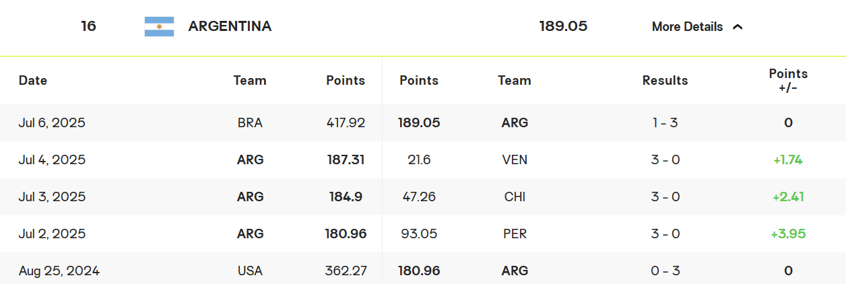Click the 1 - 3 result against Brazil
This screenshot has height=284, width=846.
click(665, 123)
